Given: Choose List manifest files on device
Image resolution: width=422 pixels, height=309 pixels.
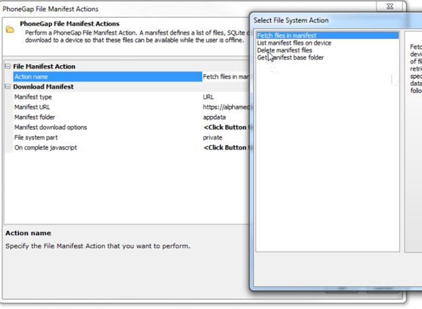Looking at the screenshot, I should tap(294, 43).
